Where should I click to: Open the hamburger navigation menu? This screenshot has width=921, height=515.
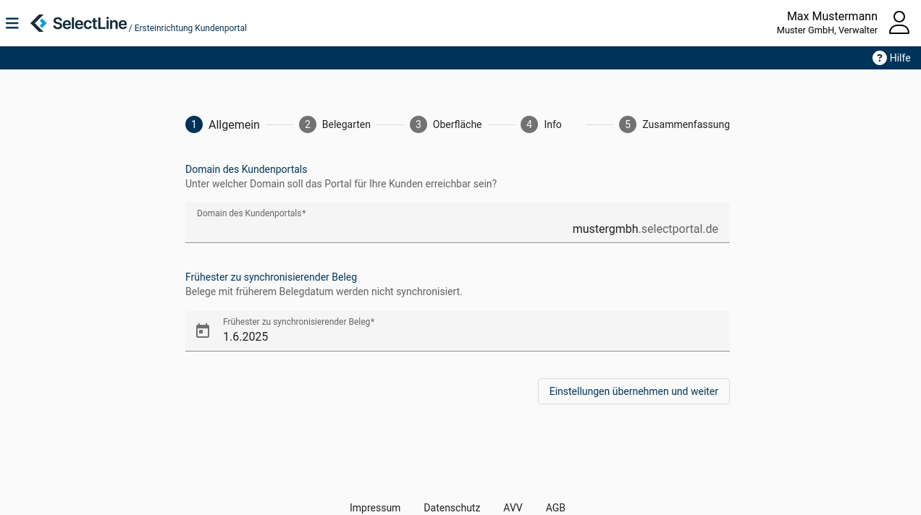click(x=12, y=23)
